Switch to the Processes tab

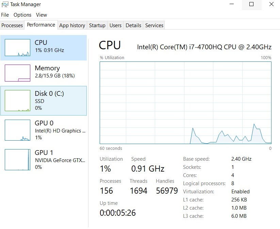[12, 25]
